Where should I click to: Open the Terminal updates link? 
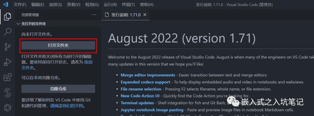click(137, 103)
